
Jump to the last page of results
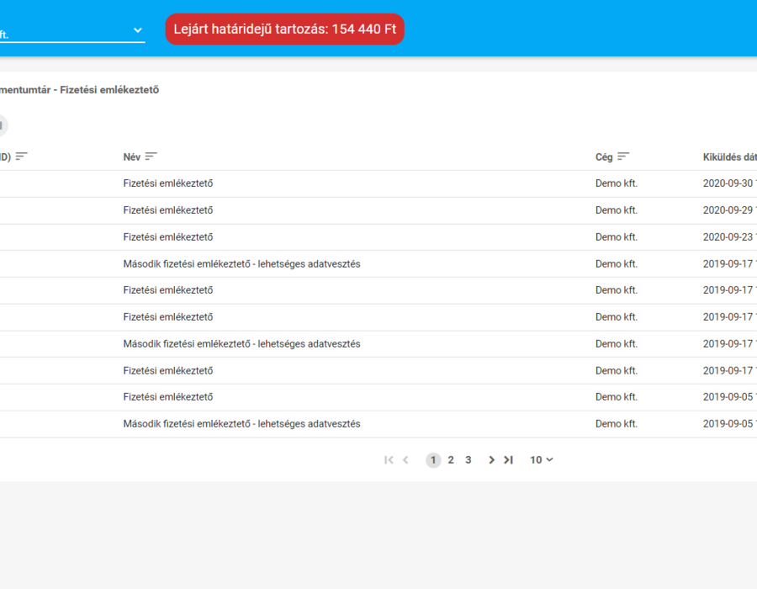tap(508, 460)
